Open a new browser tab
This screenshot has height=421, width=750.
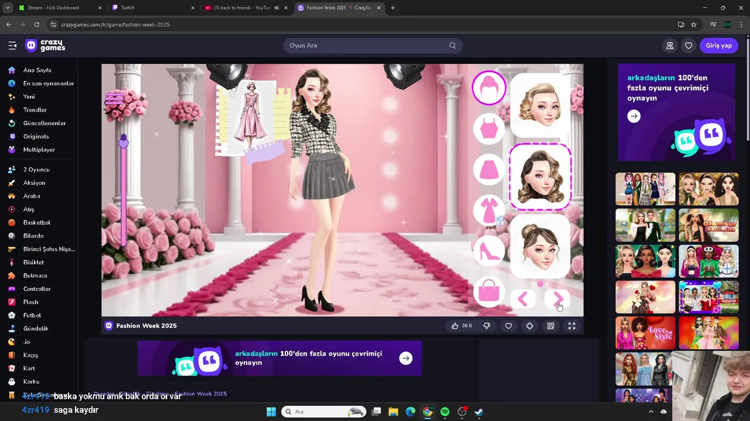click(393, 8)
